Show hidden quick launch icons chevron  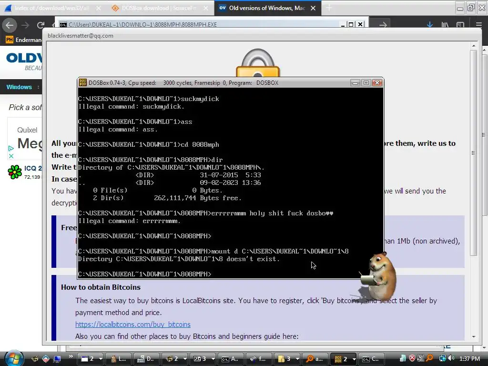point(71,356)
